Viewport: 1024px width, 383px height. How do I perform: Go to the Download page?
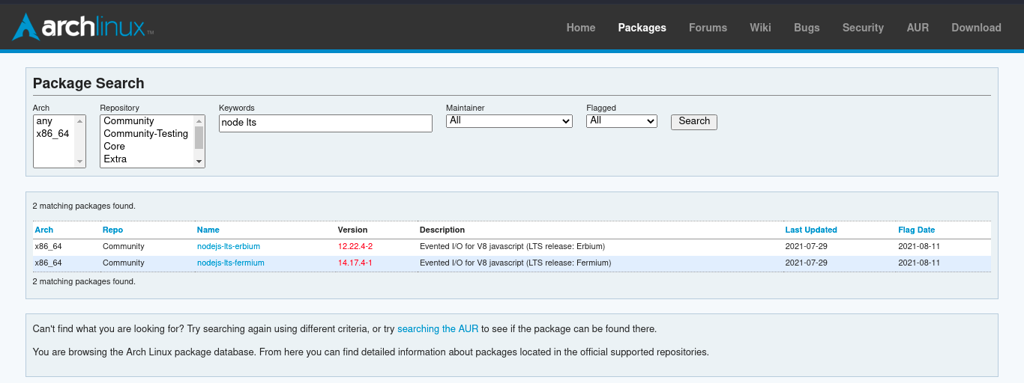[x=976, y=28]
